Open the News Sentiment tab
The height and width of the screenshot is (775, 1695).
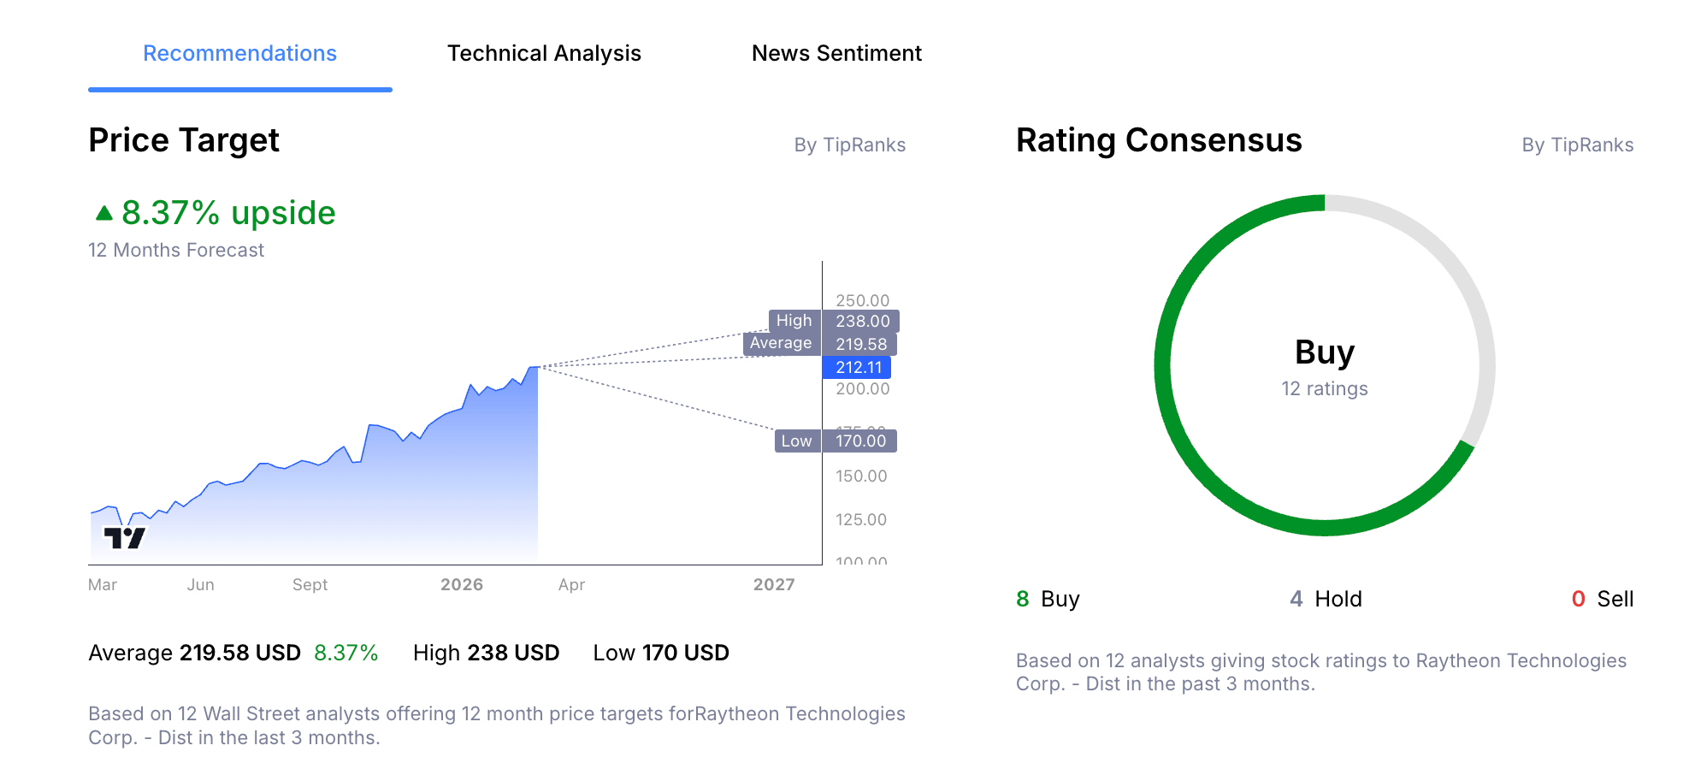pos(836,53)
